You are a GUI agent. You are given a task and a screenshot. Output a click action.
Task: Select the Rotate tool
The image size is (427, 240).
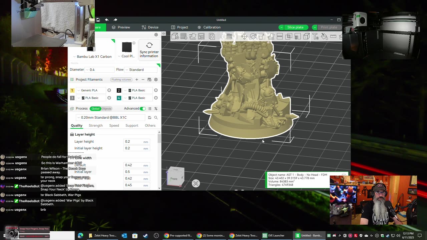(253, 36)
